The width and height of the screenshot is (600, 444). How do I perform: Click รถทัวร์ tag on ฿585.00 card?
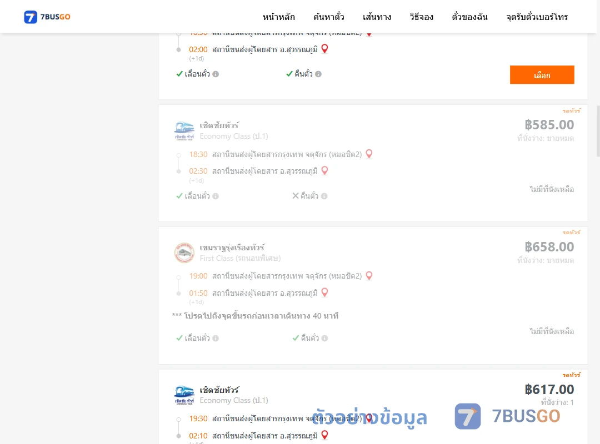[x=571, y=110]
